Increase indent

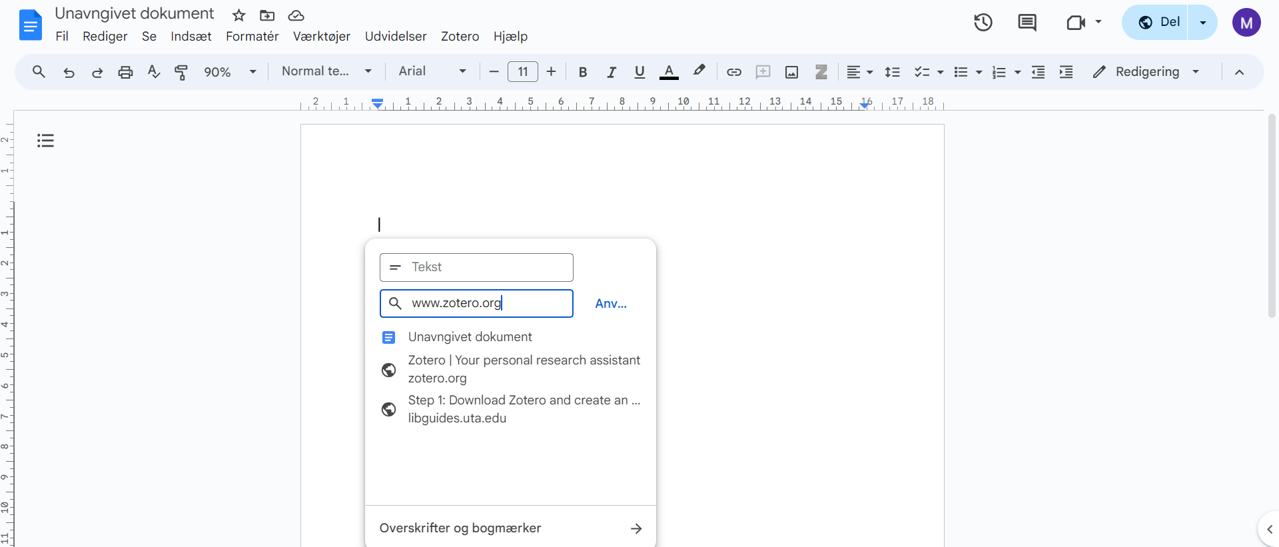(x=1066, y=72)
